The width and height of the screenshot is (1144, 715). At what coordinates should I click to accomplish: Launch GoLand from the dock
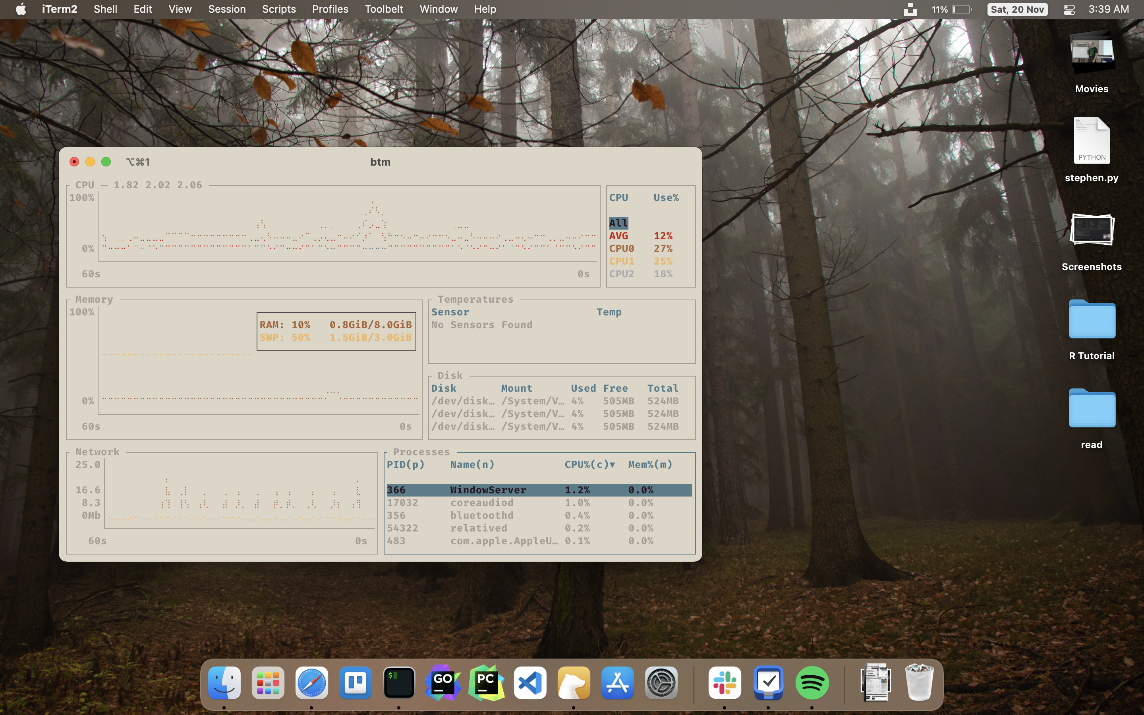coord(443,683)
